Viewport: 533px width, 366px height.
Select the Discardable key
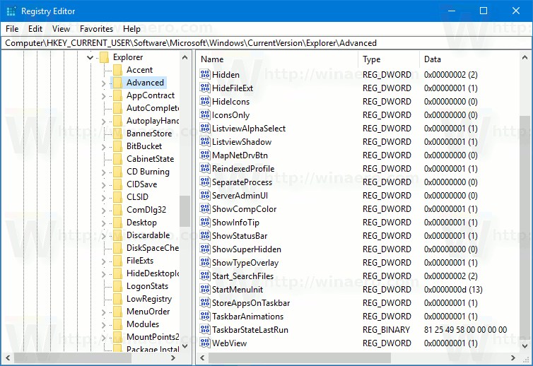[x=148, y=235]
